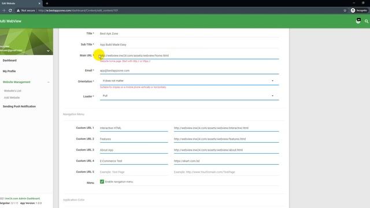The image size is (370, 208).
Task: Click the Custom URL 1 address field
Action: click(226, 128)
